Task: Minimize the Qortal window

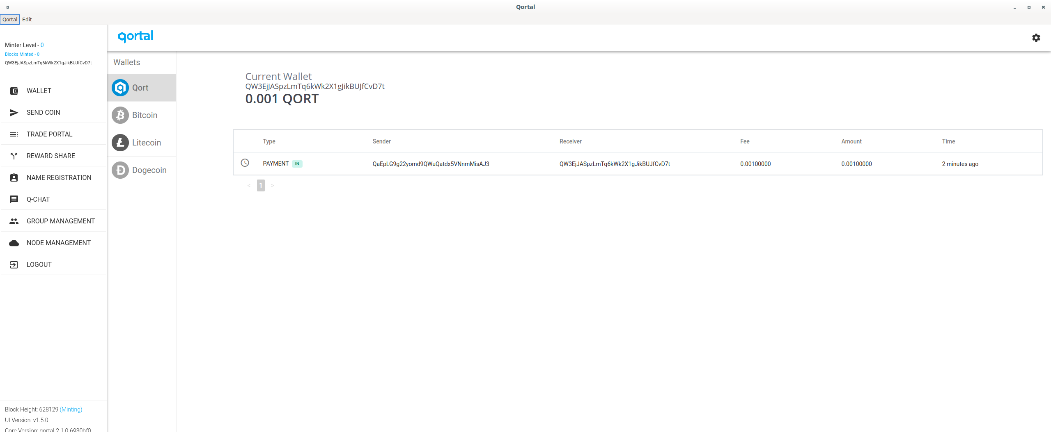Action: pyautogui.click(x=1014, y=7)
